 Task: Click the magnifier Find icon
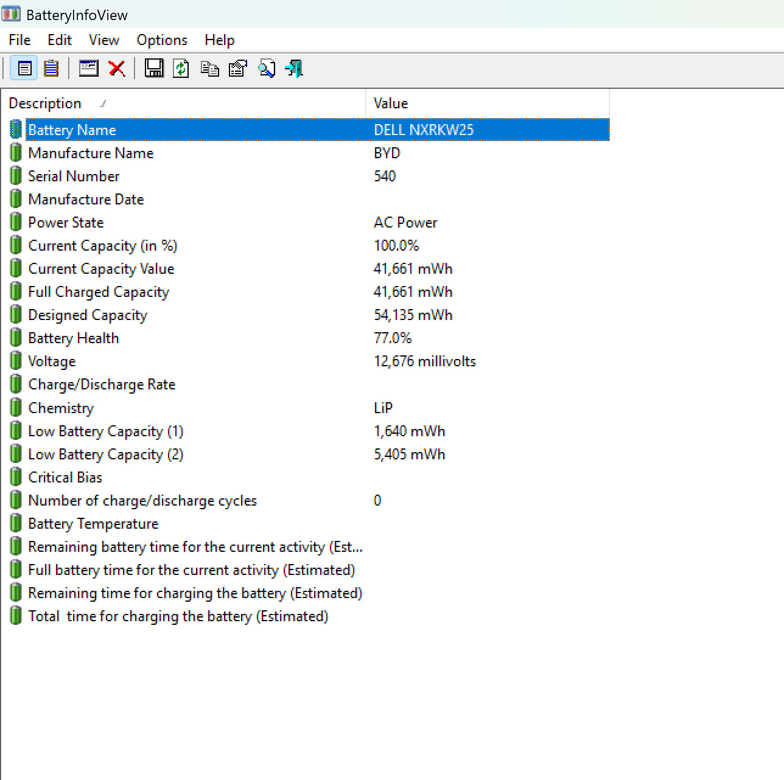(267, 68)
